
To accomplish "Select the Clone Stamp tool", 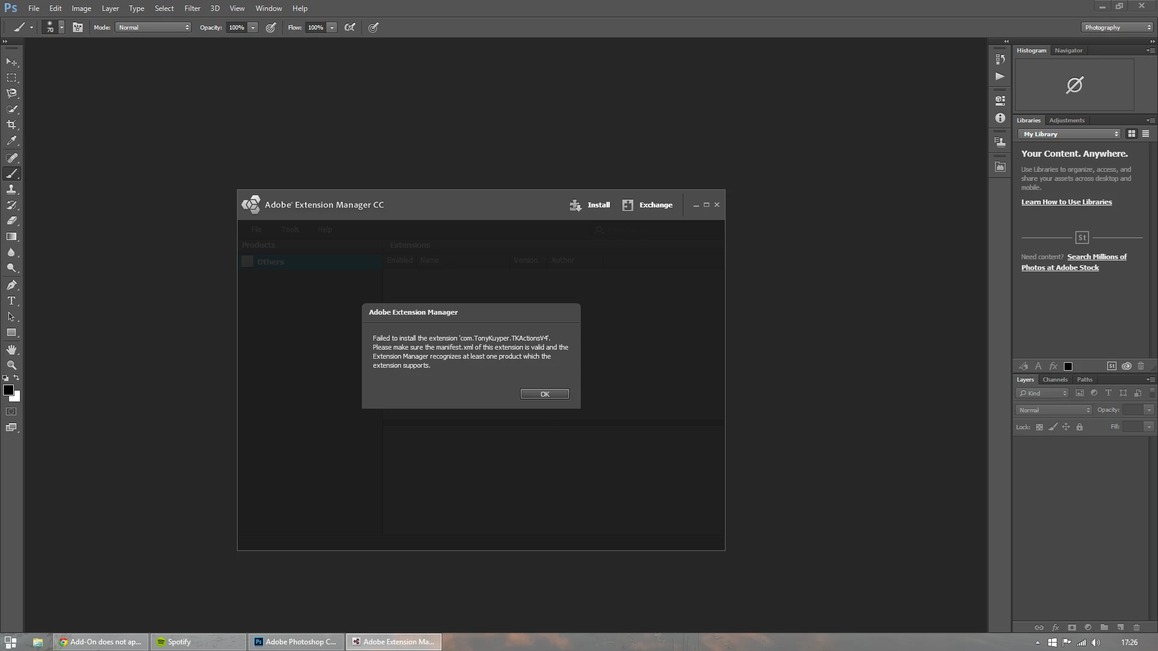I will (11, 189).
